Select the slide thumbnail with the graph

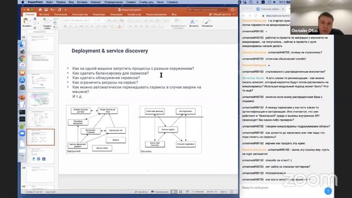41,81
